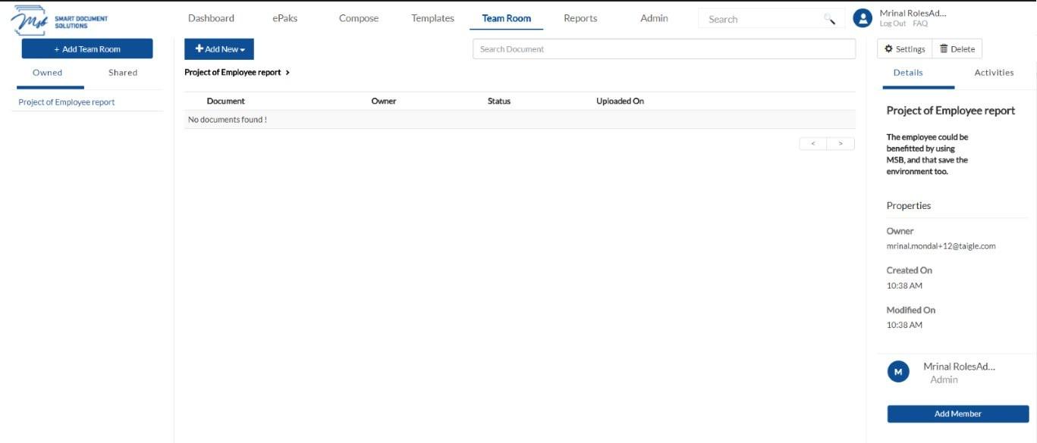
Task: Click the top Search input box
Action: click(762, 19)
